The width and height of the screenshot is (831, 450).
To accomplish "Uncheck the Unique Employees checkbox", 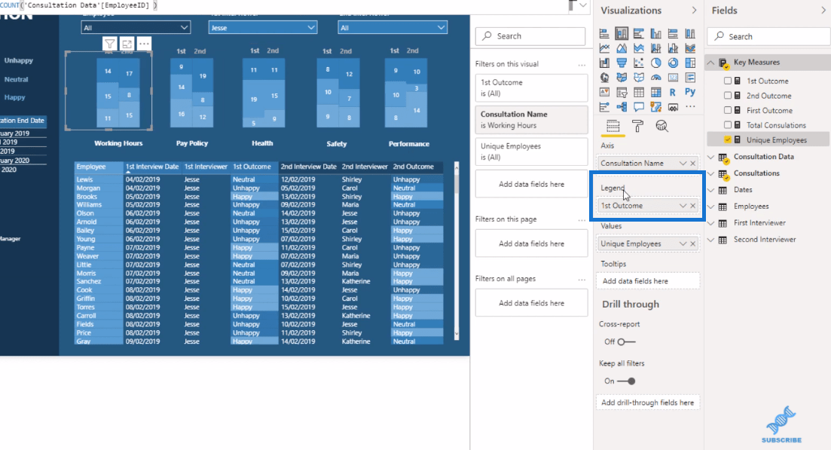I will [728, 140].
